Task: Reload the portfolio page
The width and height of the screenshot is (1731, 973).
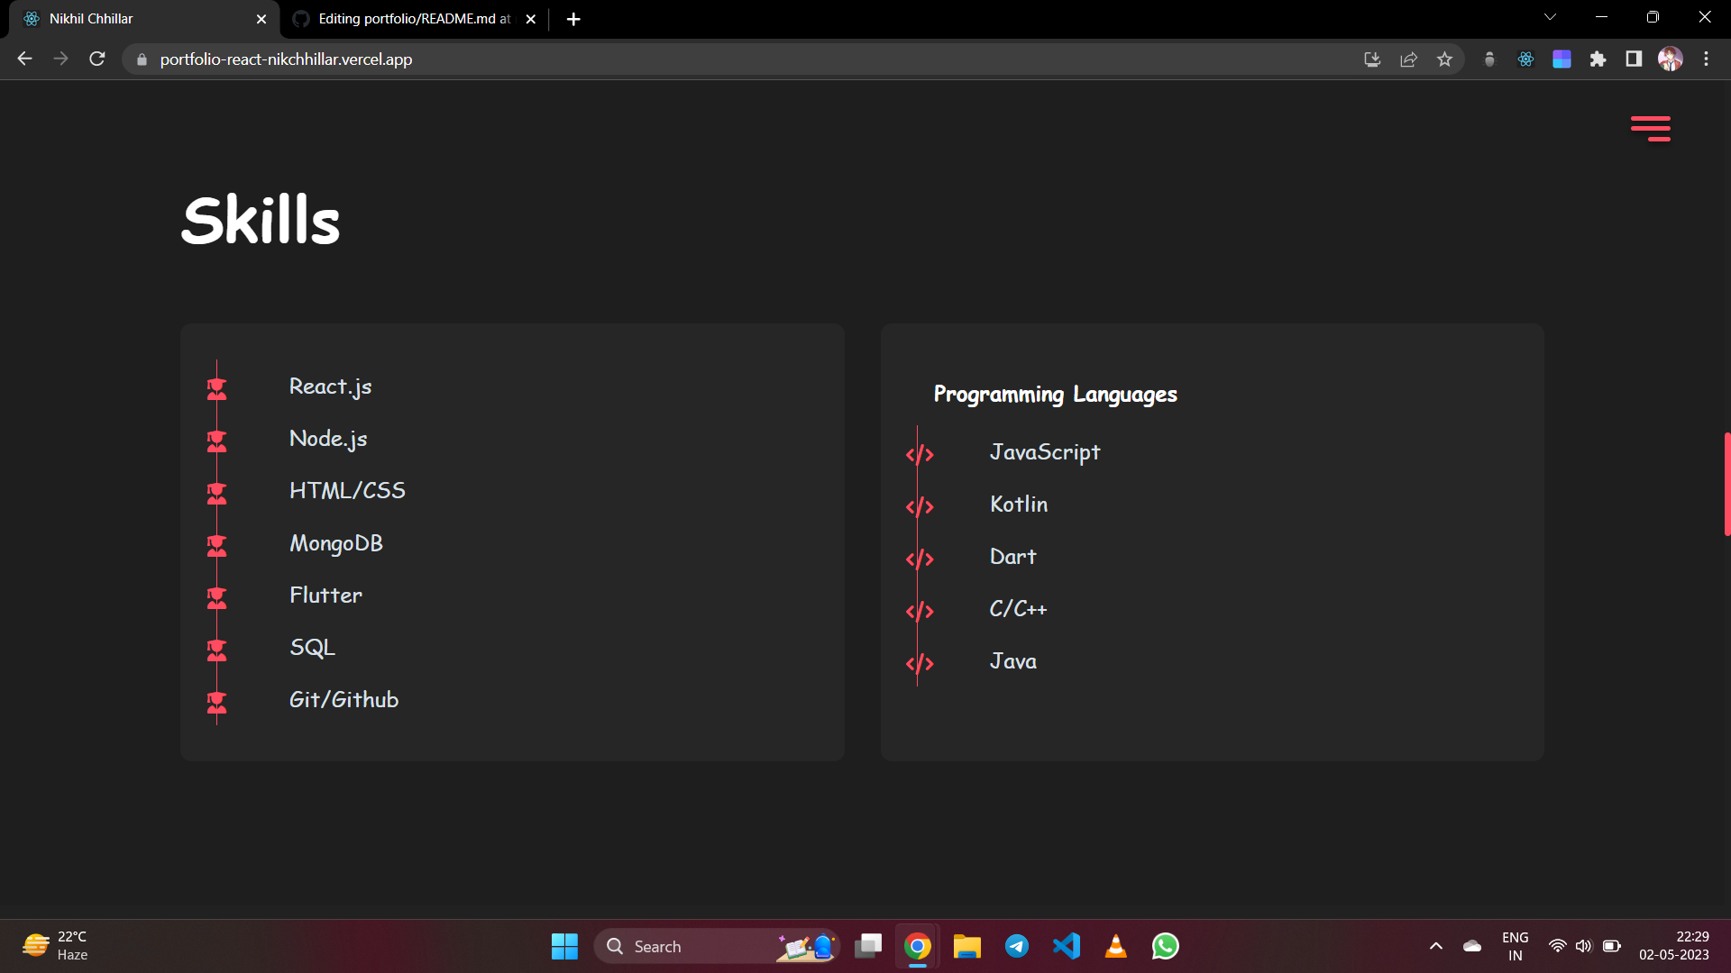Action: [x=96, y=59]
